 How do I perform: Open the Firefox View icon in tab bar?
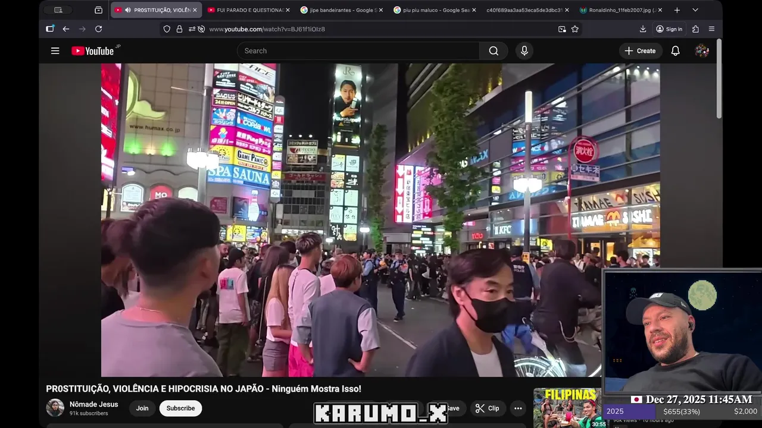pyautogui.click(x=99, y=10)
